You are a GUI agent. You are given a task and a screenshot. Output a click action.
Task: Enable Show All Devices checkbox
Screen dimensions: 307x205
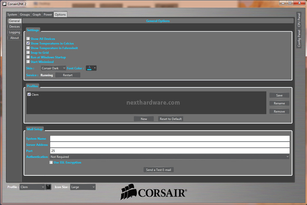pyautogui.click(x=28, y=39)
